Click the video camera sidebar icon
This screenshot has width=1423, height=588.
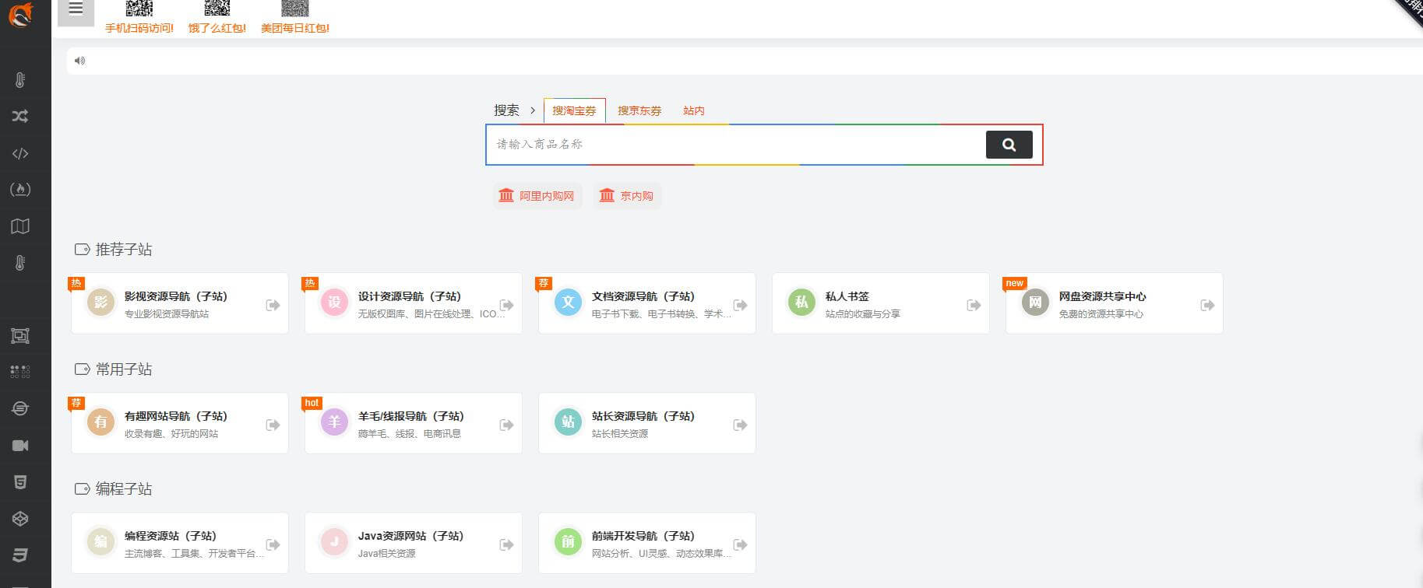click(20, 446)
